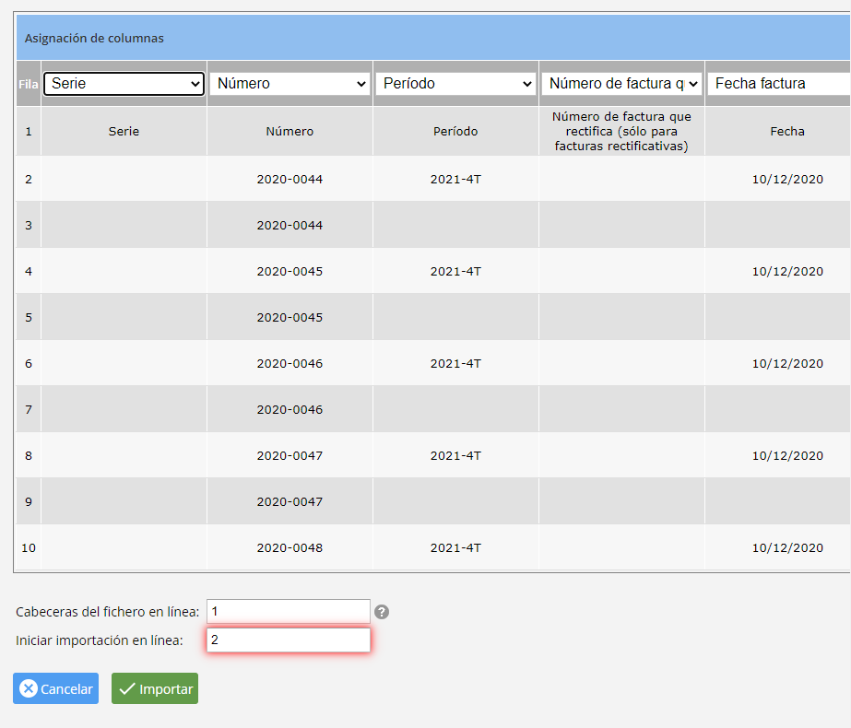Select 2020-0044 in row 3
The height and width of the screenshot is (728, 851).
pos(290,225)
